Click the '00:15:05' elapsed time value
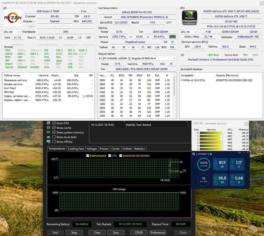This screenshot has height=236, width=264. (x=181, y=224)
